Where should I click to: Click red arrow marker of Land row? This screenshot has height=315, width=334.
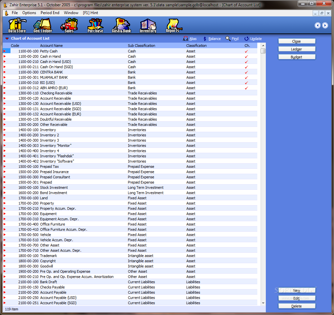coord(5,198)
